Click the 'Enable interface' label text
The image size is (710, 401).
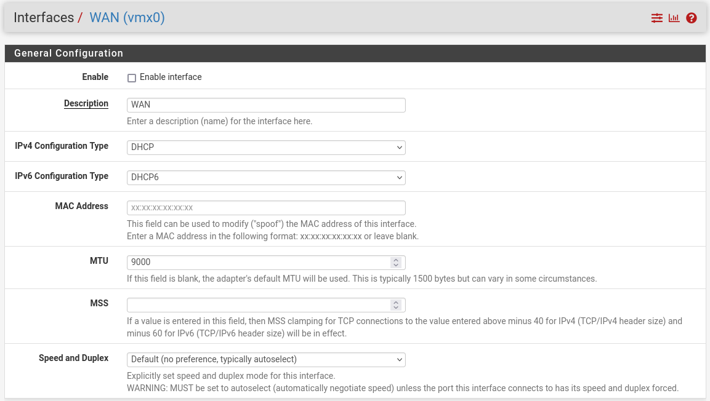coord(171,77)
